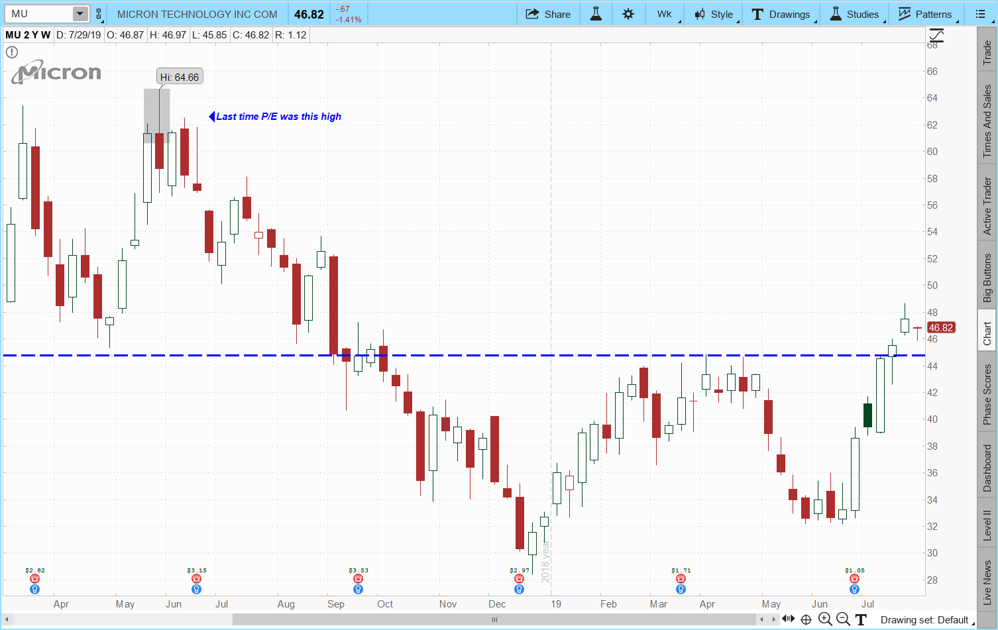Open the Drawing set: Default selector

[x=927, y=620]
